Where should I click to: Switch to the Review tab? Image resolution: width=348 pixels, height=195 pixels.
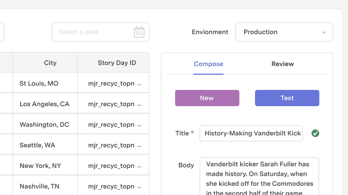[x=283, y=64]
